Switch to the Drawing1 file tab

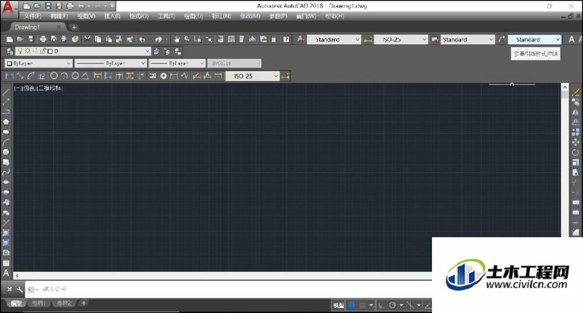(x=36, y=27)
